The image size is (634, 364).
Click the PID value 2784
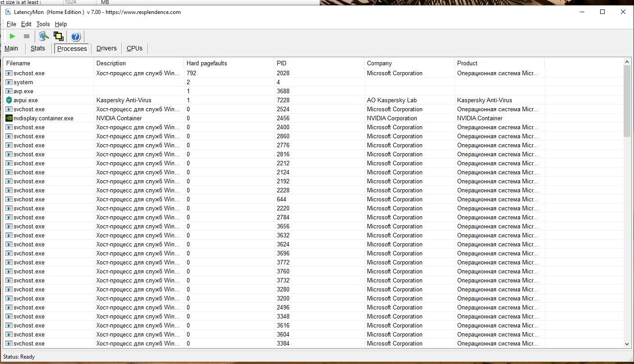coord(283,217)
